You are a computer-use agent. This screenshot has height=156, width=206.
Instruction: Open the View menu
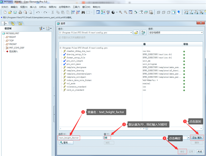pyautogui.click(x=24, y=7)
